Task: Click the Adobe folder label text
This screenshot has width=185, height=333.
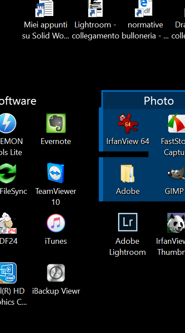Action: coord(128,191)
